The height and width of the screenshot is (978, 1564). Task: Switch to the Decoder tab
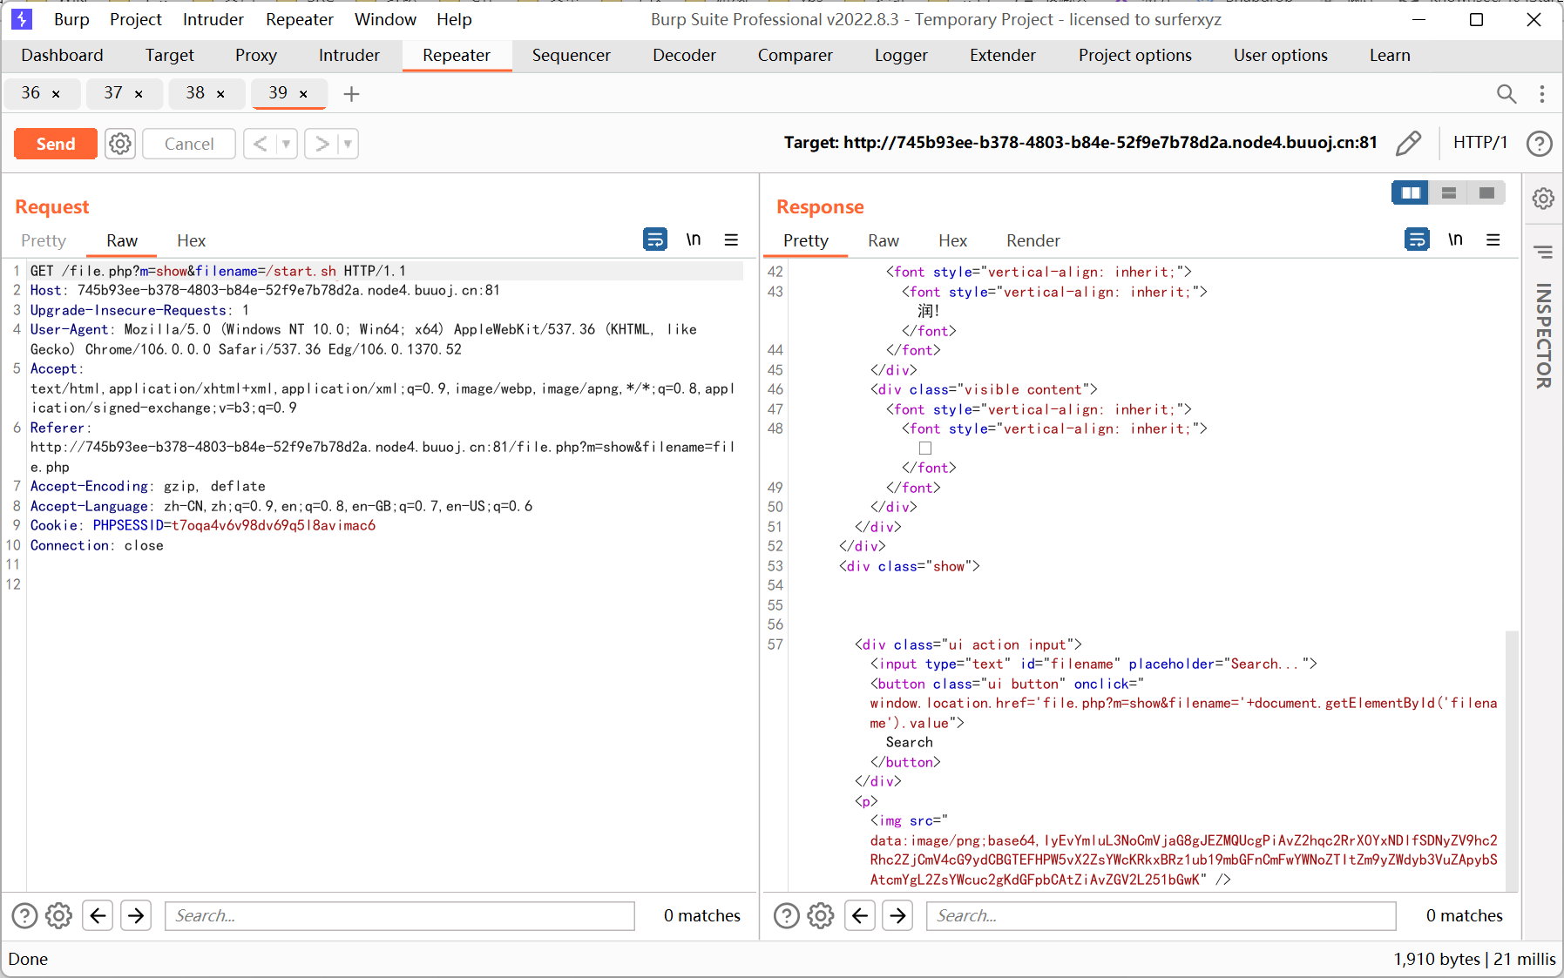(x=684, y=55)
